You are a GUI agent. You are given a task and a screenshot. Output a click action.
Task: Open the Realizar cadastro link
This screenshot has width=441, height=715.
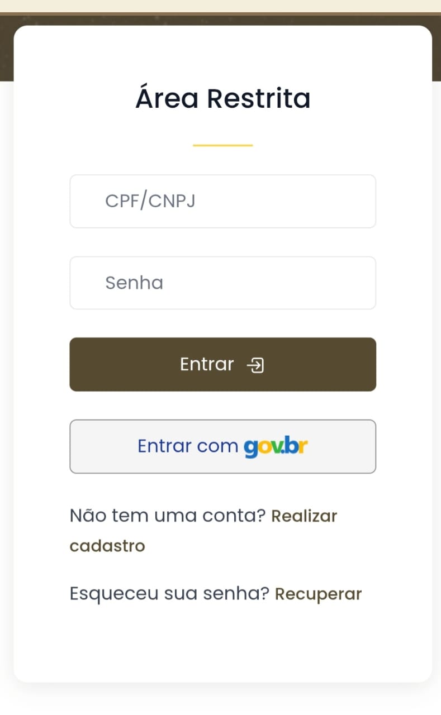[304, 516]
